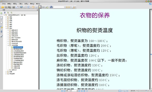
Task: Click the email envelope toolbar icon
Action: [17, 7]
